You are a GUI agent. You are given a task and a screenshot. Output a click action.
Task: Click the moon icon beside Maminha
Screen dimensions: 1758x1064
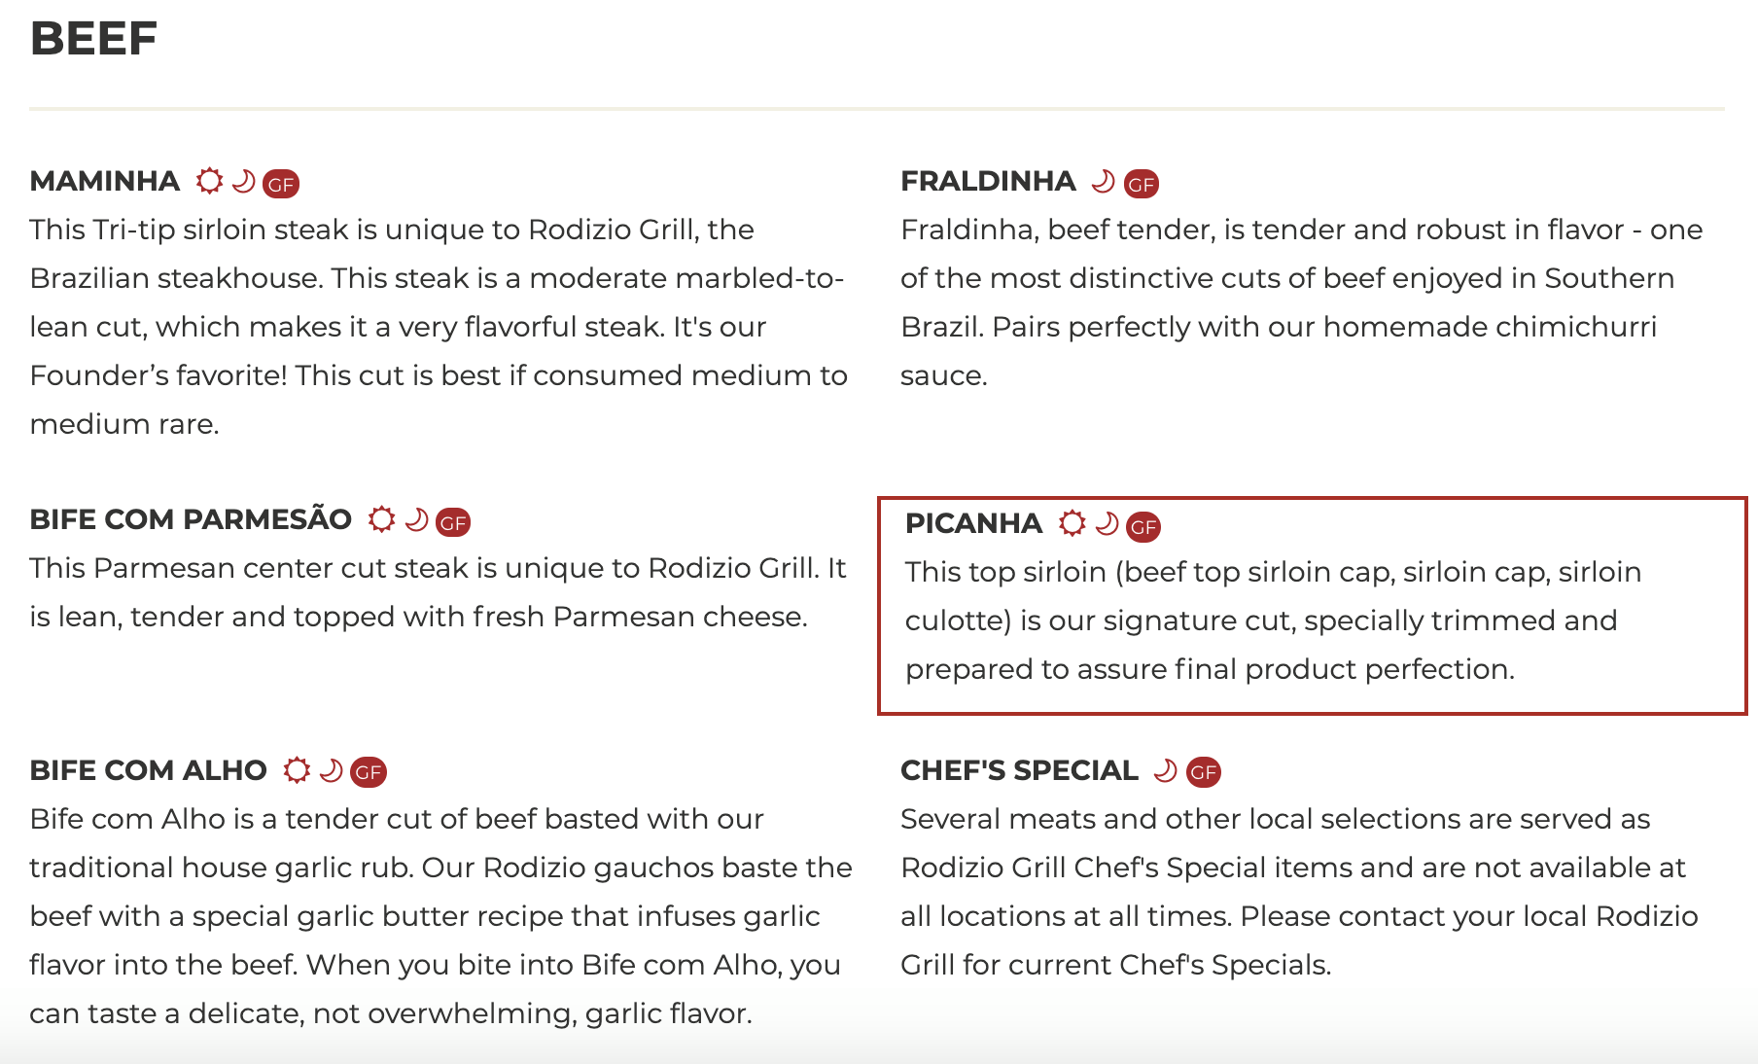point(244,181)
